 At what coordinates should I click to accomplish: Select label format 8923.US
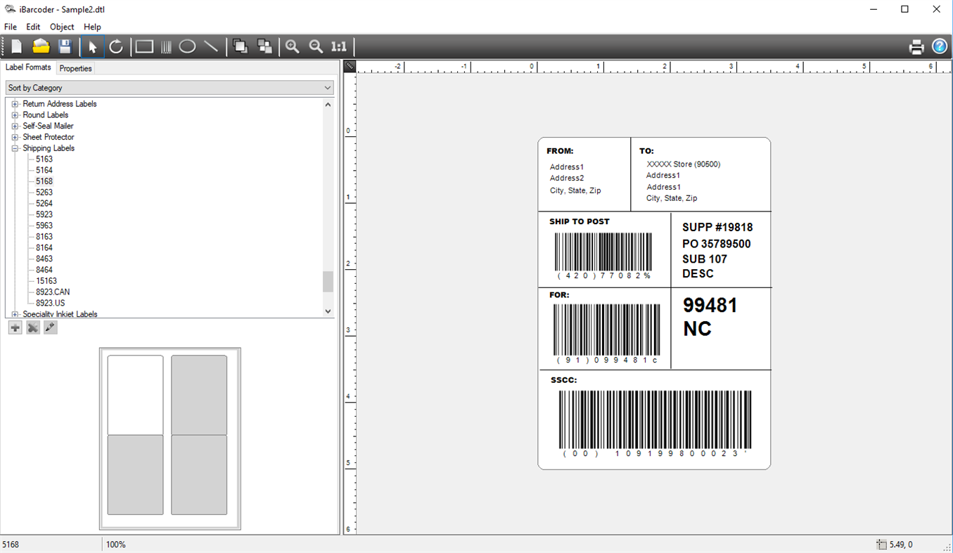click(51, 303)
